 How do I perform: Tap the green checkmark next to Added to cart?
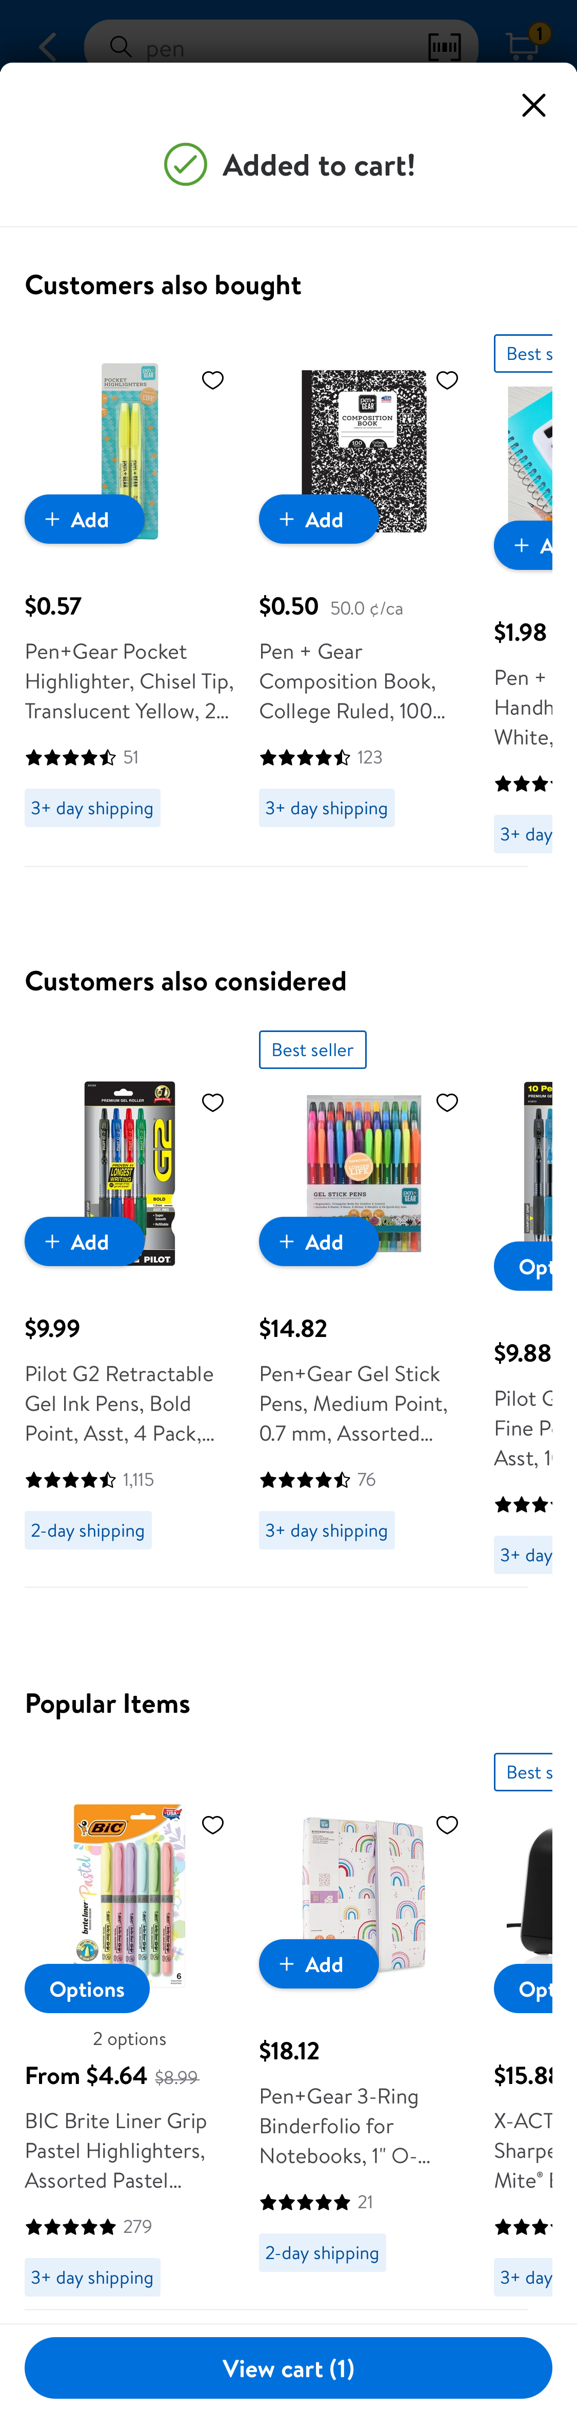(185, 164)
